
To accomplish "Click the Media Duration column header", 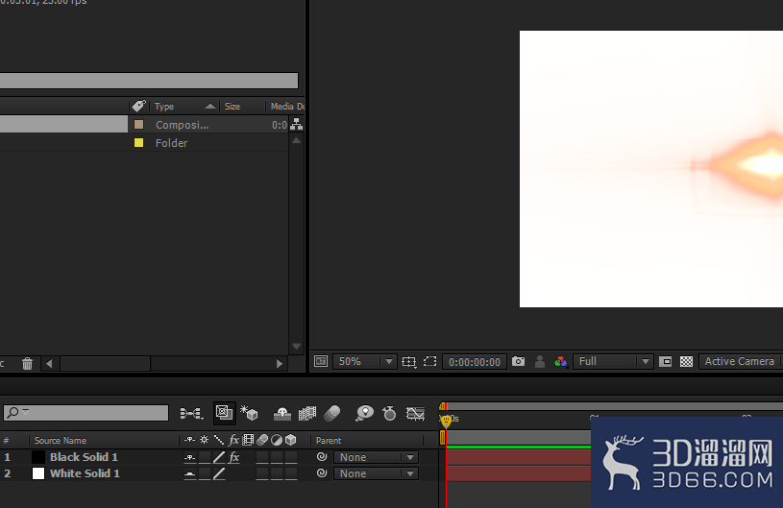I will (287, 107).
